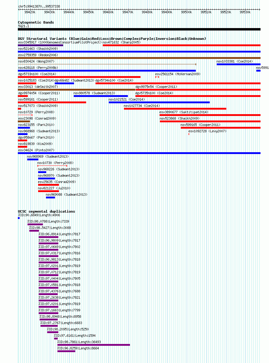Image resolution: width=269 pixels, height=363 pixels.
Task: Click variant nsv968226 (Sudmant2013)
Action: (42, 172)
